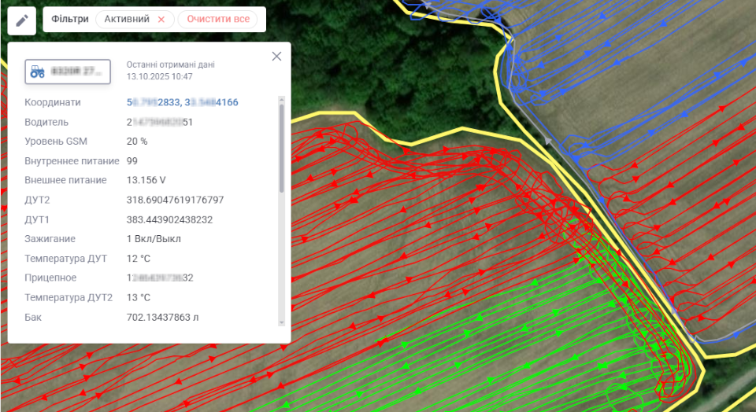Click the ДУТ1 label
Screen dimensions: 756x412
37,220
